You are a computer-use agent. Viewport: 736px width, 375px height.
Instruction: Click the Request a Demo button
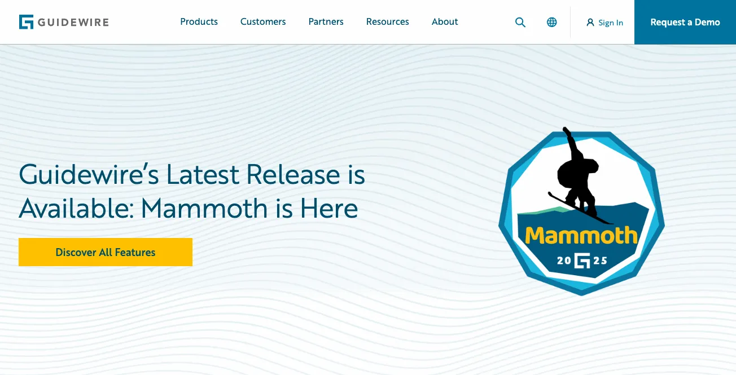pyautogui.click(x=685, y=22)
